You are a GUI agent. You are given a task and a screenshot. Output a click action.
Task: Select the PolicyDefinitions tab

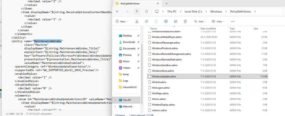(x=134, y=4)
